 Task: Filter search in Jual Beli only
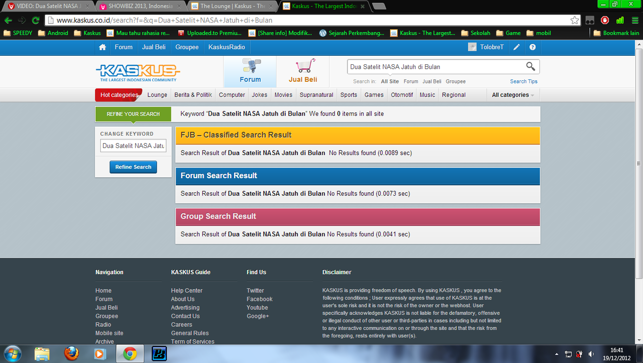[x=432, y=81]
